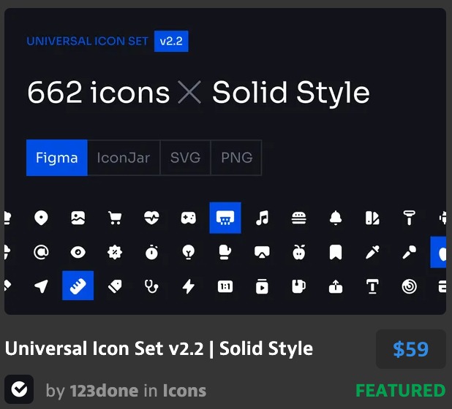This screenshot has height=409, width=452.
Task: Click the hamburger food icon
Action: [x=299, y=218]
